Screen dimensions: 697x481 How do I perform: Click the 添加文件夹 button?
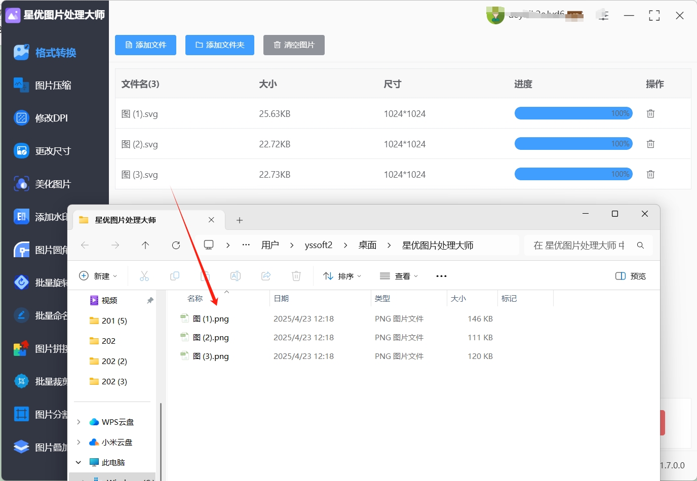pos(220,45)
